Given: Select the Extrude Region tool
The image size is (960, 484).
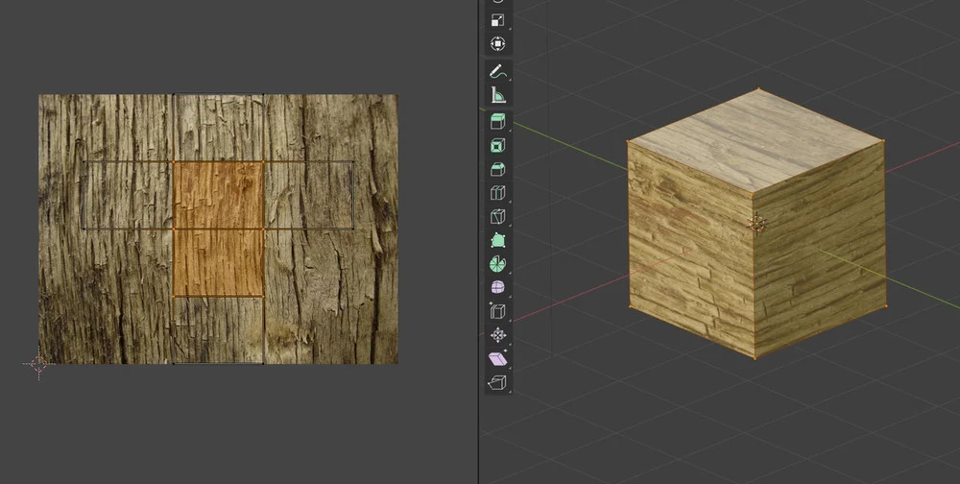Looking at the screenshot, I should point(498,121).
